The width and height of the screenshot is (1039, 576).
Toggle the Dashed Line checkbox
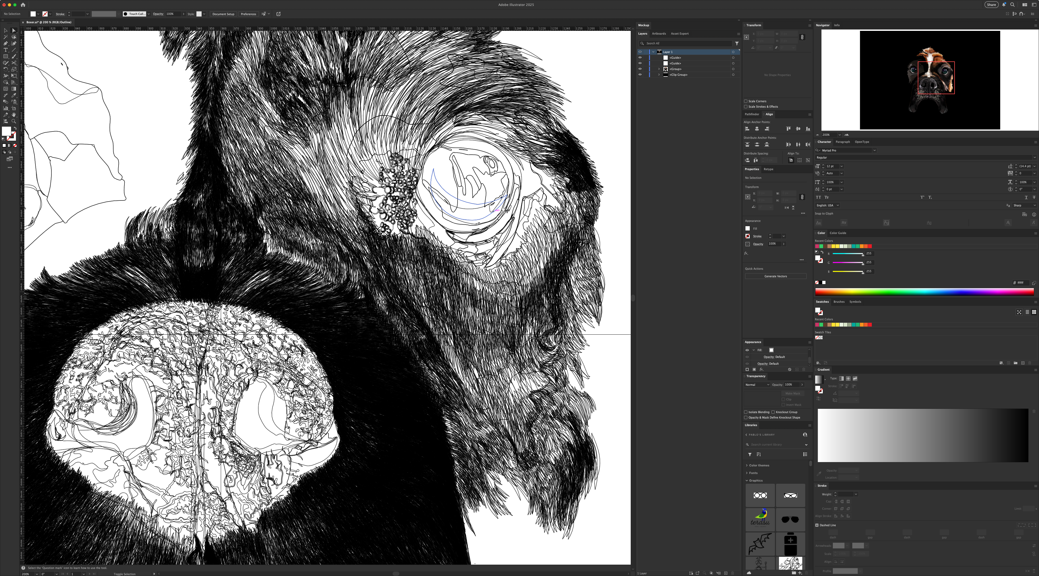817,525
